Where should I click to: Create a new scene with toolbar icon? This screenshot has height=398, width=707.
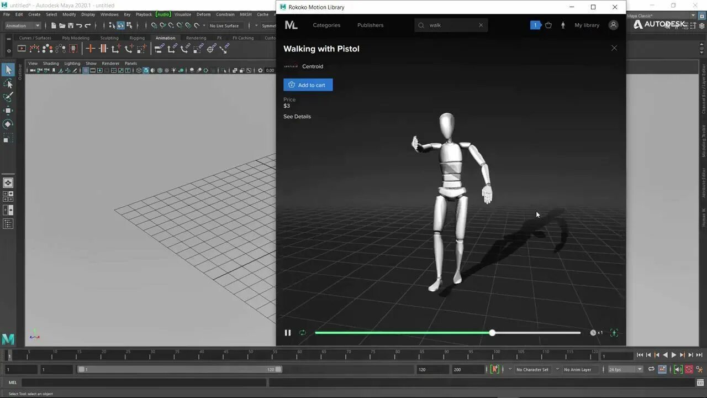click(x=54, y=25)
